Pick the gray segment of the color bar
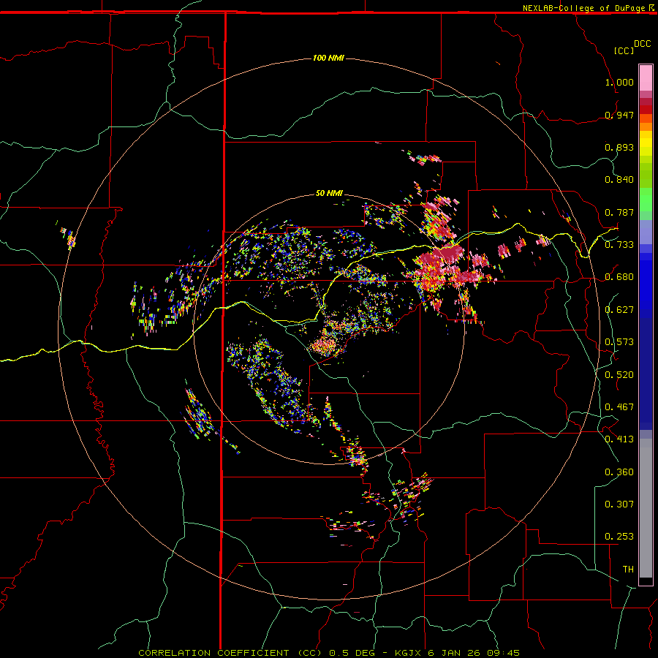This screenshot has height=658, width=658. (646, 508)
